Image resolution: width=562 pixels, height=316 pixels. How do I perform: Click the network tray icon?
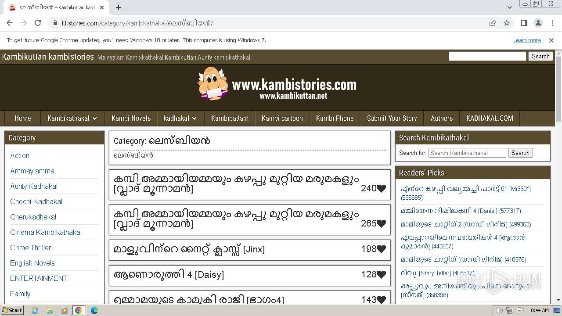click(510, 310)
